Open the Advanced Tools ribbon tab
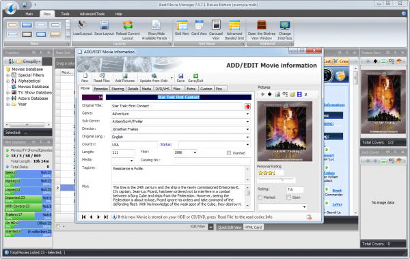The height and width of the screenshot is (259, 410). pos(92,14)
